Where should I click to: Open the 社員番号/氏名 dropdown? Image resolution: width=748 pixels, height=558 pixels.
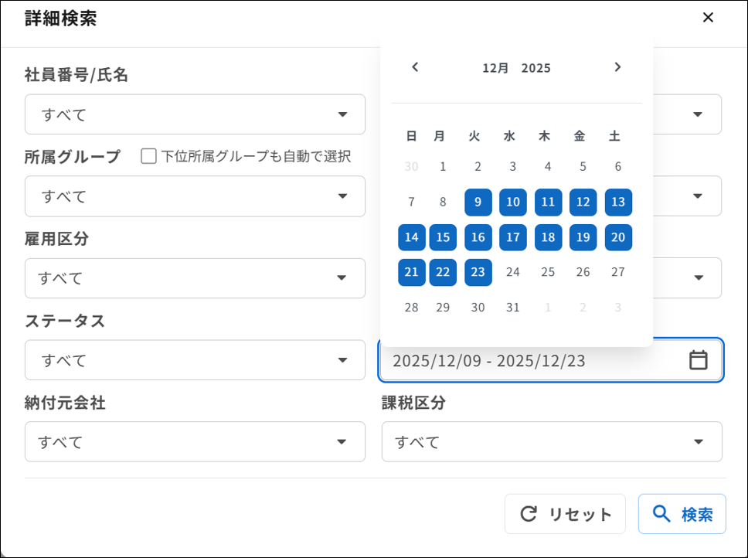pos(195,114)
